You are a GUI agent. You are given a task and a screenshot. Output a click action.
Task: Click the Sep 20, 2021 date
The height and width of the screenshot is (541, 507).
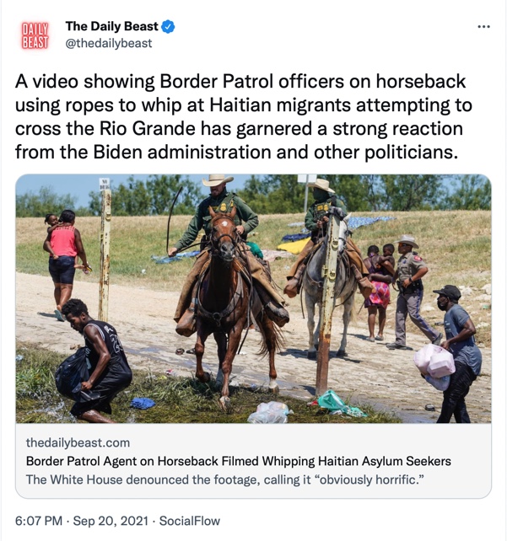click(x=111, y=521)
